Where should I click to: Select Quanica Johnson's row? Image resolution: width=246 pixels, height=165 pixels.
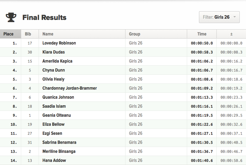point(58,97)
